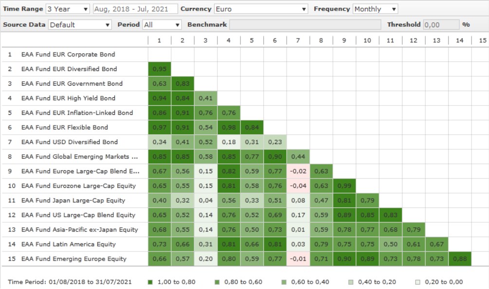The width and height of the screenshot is (489, 289).
Task: Select the EAA Fund EUR Corporate Bond row
Action: [x=68, y=54]
